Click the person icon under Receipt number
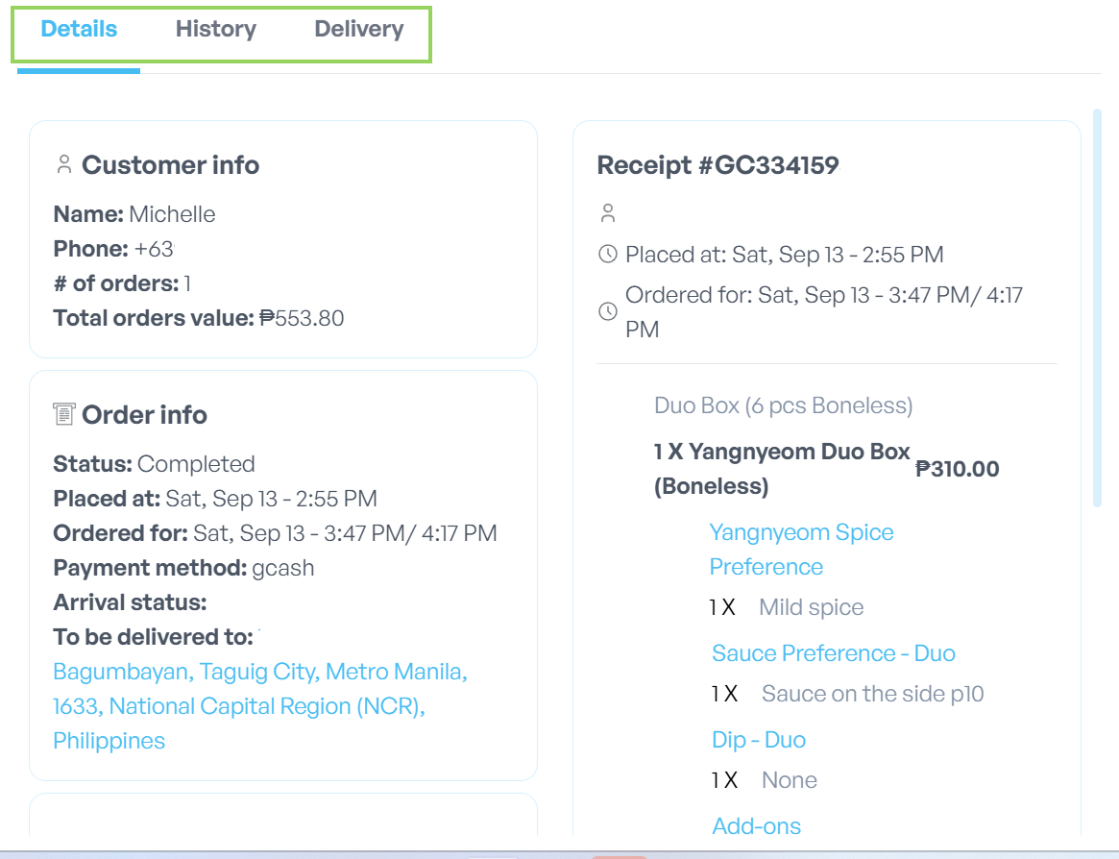This screenshot has height=859, width=1119. pos(608,212)
